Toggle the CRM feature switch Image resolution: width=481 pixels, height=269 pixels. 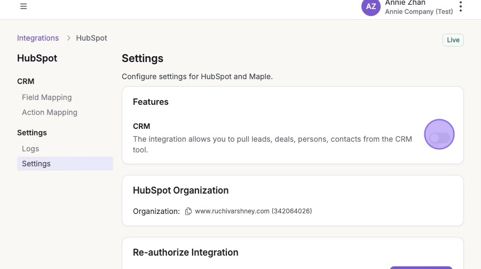point(439,138)
